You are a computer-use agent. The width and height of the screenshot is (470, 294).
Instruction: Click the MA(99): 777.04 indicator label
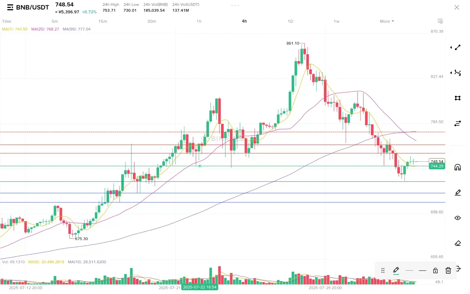tap(77, 29)
